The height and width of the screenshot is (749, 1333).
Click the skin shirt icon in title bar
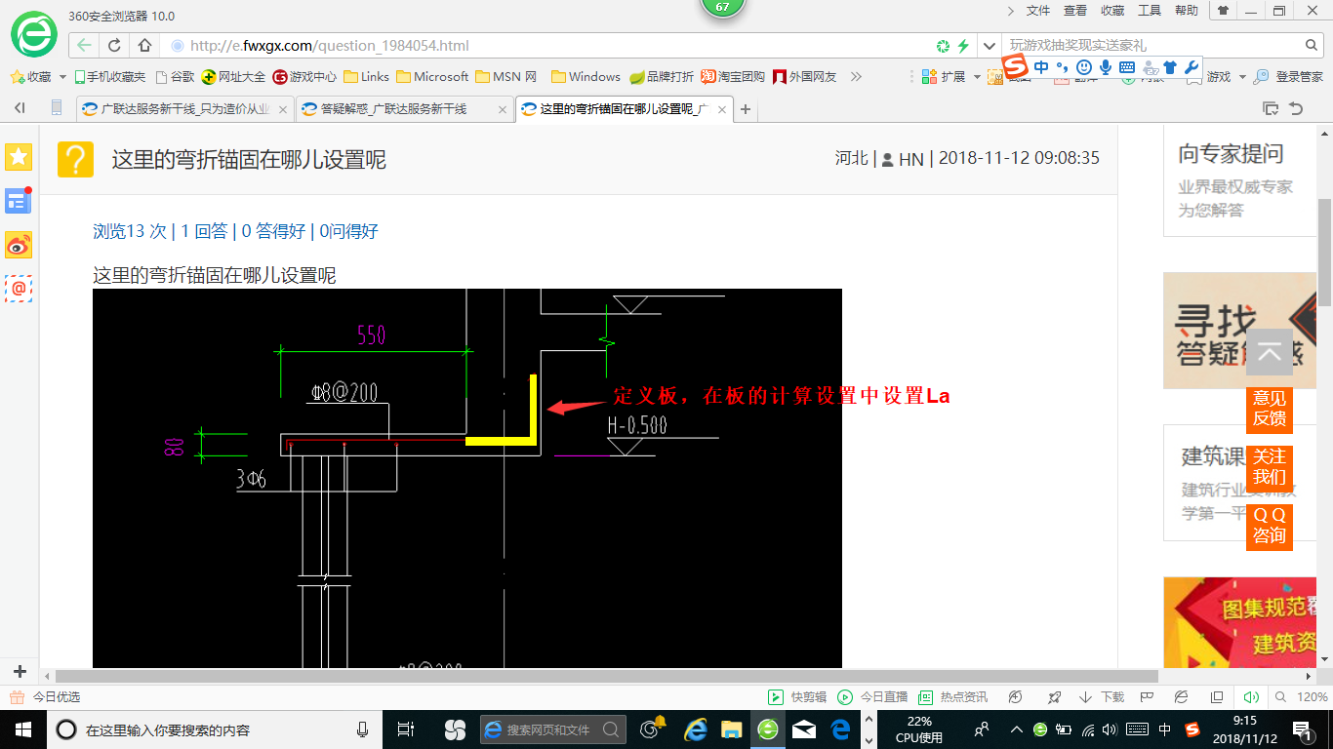click(1223, 11)
